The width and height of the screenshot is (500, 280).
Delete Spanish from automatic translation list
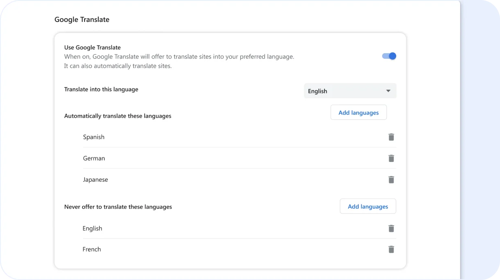tap(391, 137)
